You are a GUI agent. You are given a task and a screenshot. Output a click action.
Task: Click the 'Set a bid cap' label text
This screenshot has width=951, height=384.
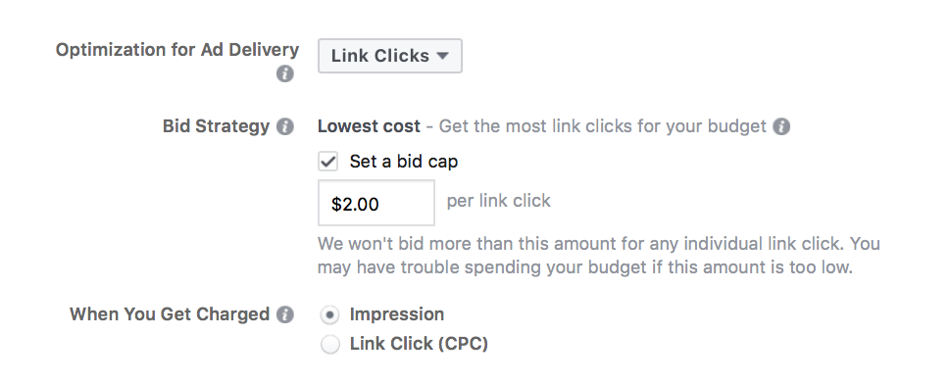coord(404,162)
